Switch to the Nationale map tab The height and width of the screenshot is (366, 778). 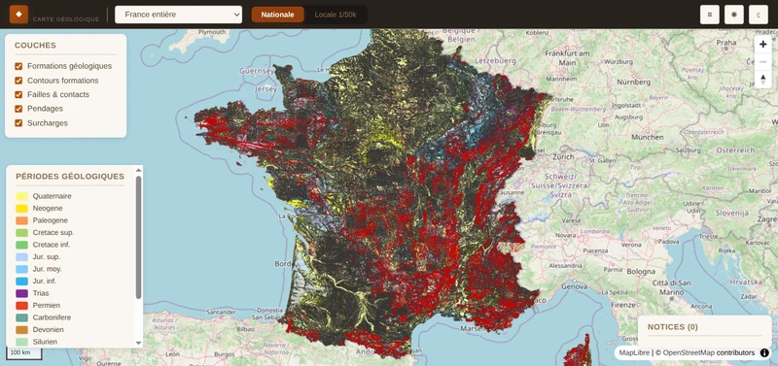[x=277, y=15]
